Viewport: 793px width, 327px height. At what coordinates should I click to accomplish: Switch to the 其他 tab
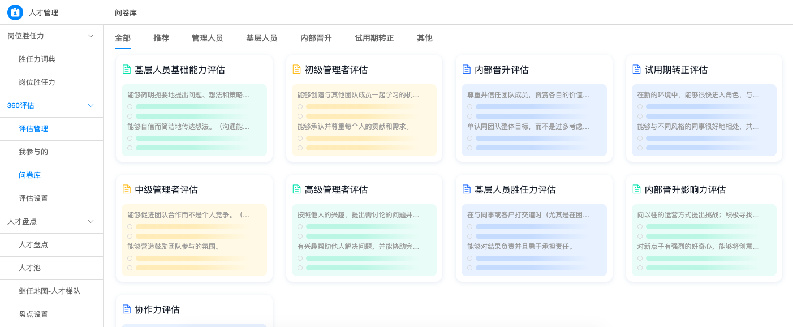pos(425,38)
